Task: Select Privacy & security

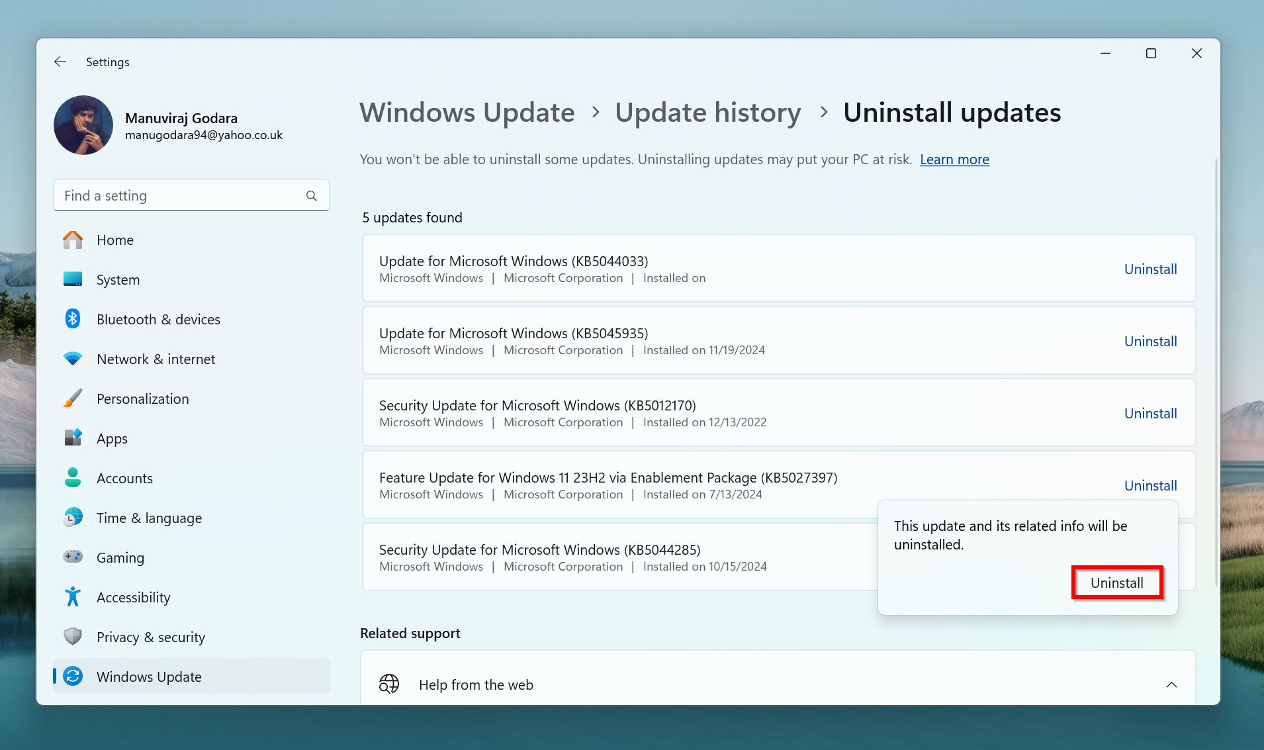Action: point(191,637)
